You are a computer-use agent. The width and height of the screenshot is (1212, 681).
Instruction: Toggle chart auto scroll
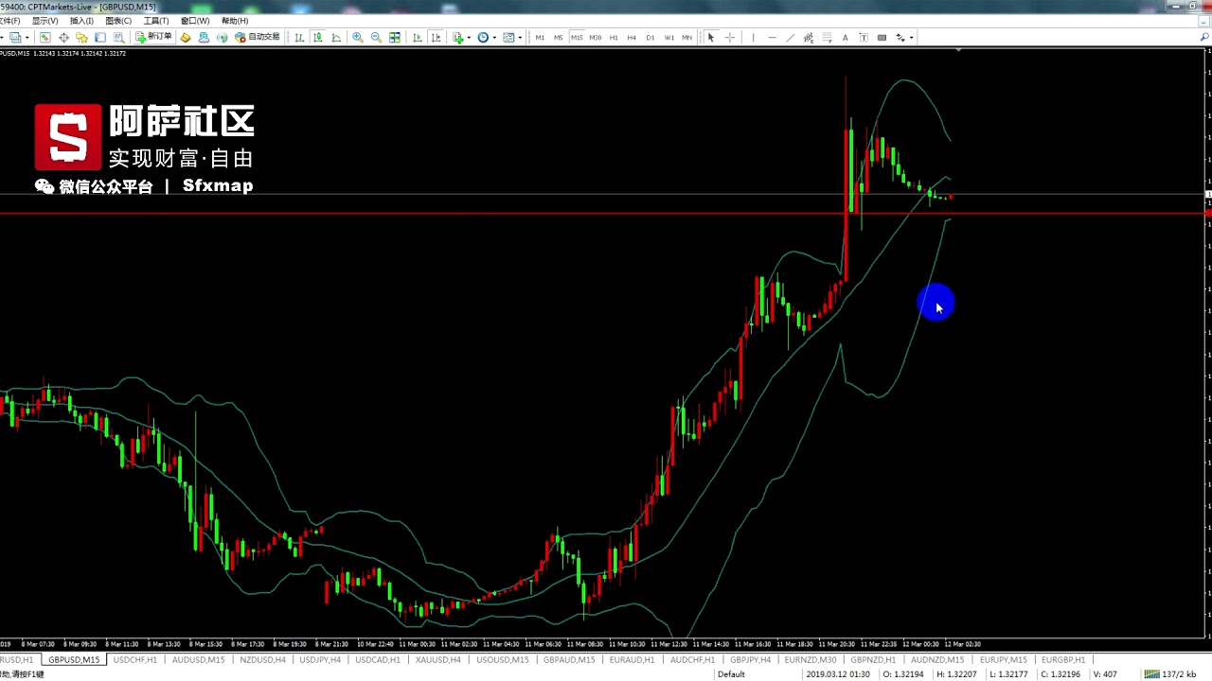click(418, 38)
